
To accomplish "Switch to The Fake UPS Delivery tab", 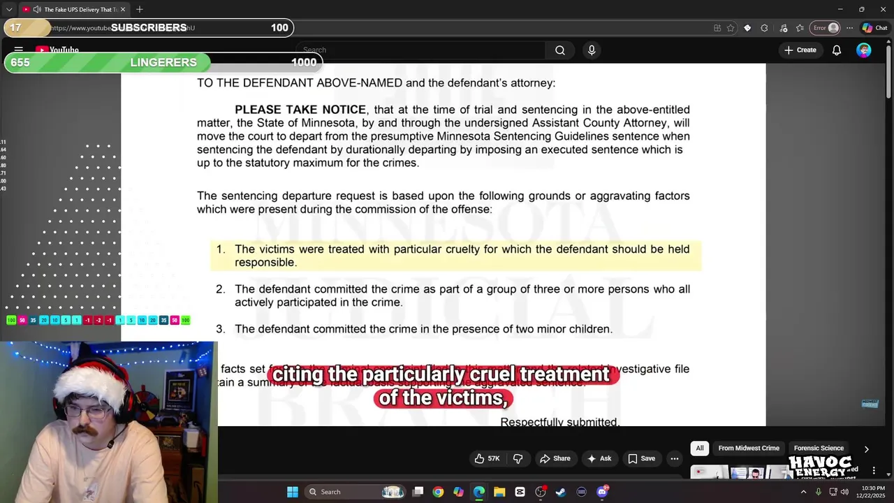I will click(74, 9).
